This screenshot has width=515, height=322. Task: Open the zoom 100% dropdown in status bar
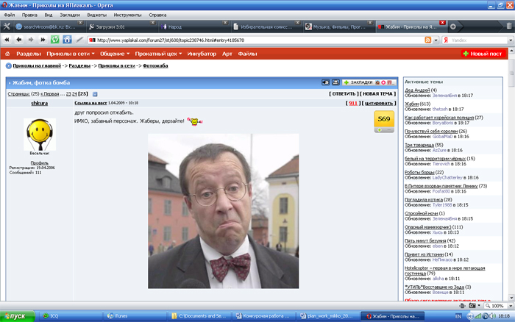coord(499,306)
